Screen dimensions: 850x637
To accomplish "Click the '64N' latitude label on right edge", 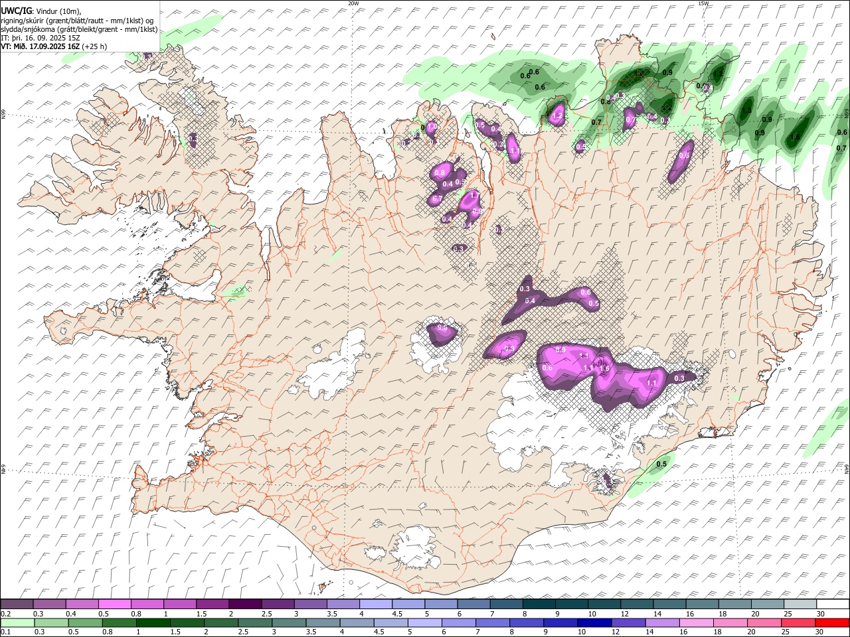I will [x=847, y=468].
